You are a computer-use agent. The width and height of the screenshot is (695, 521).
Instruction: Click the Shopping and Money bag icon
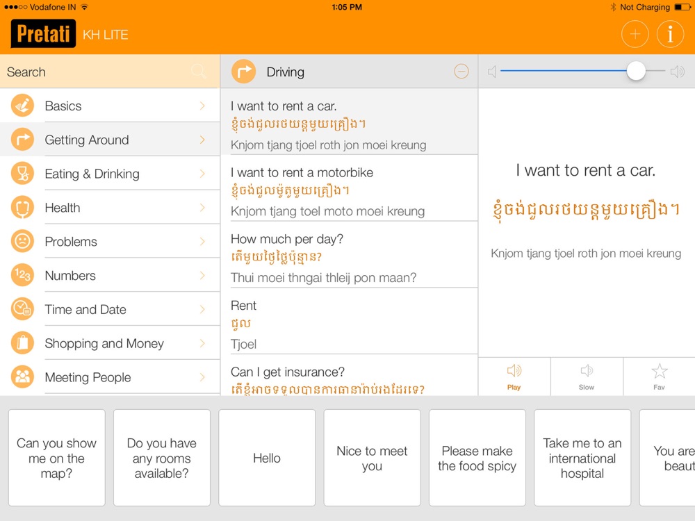click(22, 343)
